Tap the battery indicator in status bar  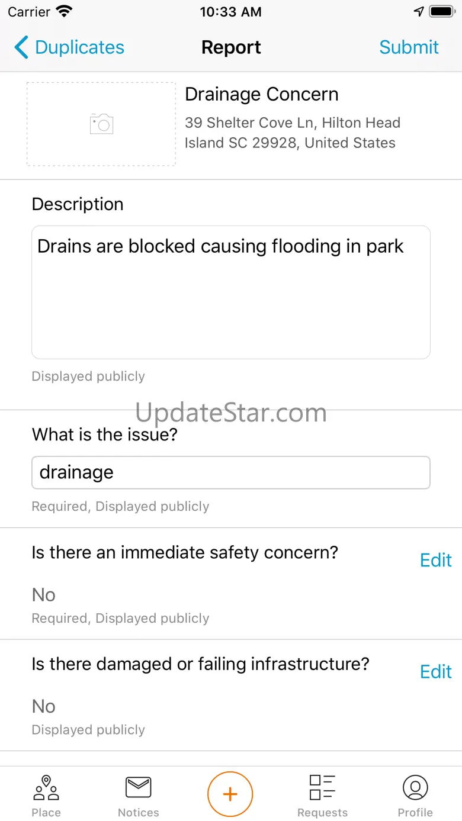pos(442,12)
